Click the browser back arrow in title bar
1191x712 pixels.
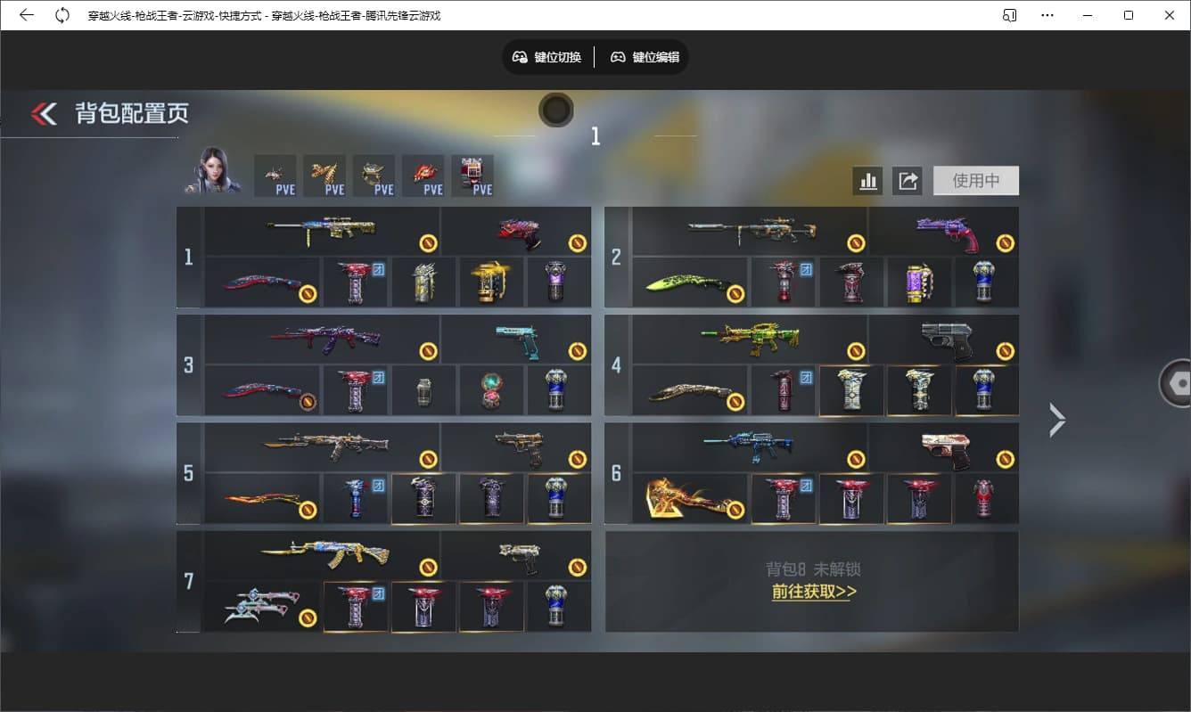pyautogui.click(x=27, y=15)
